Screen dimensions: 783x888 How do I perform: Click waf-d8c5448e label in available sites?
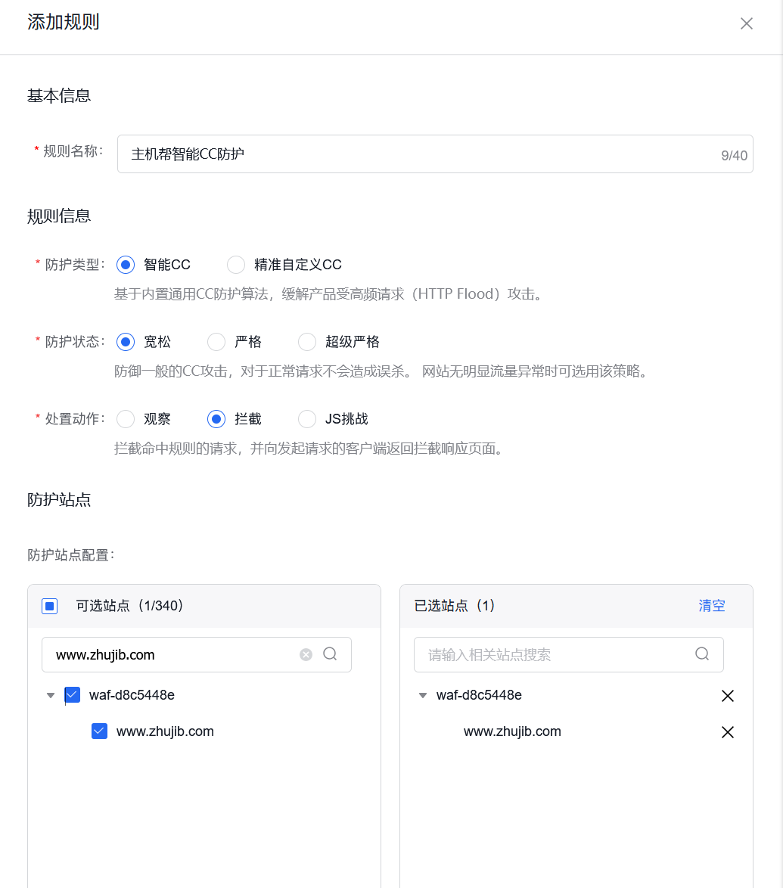pos(132,695)
